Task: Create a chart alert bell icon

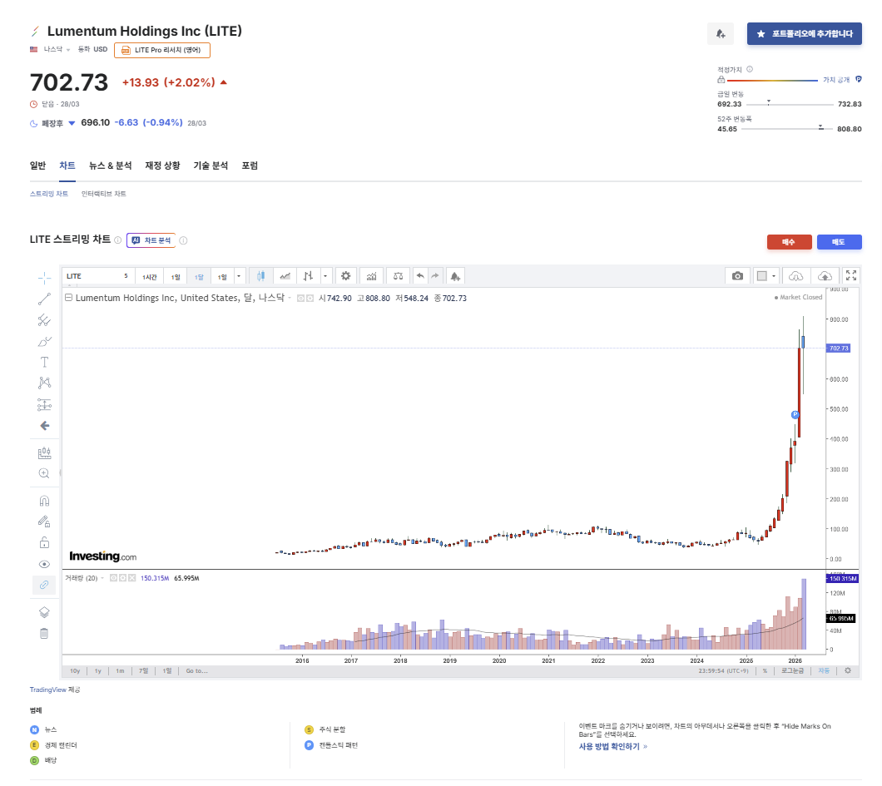Action: 456,276
